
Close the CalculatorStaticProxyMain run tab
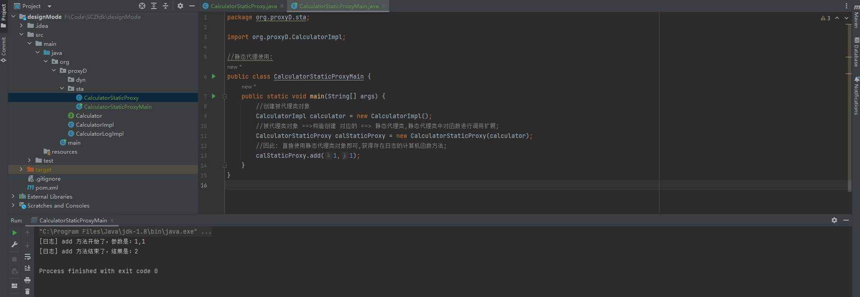coord(112,220)
